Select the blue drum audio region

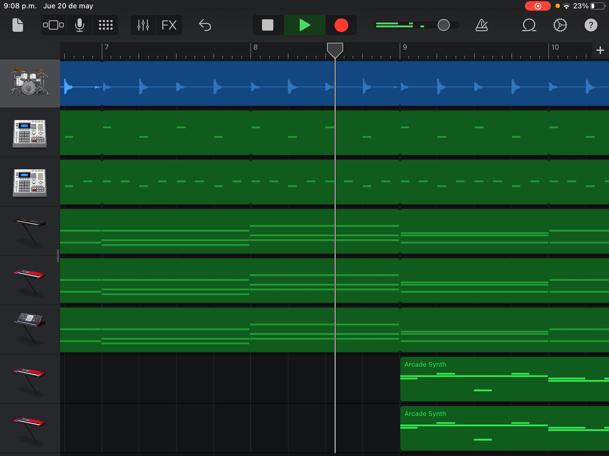point(335,83)
